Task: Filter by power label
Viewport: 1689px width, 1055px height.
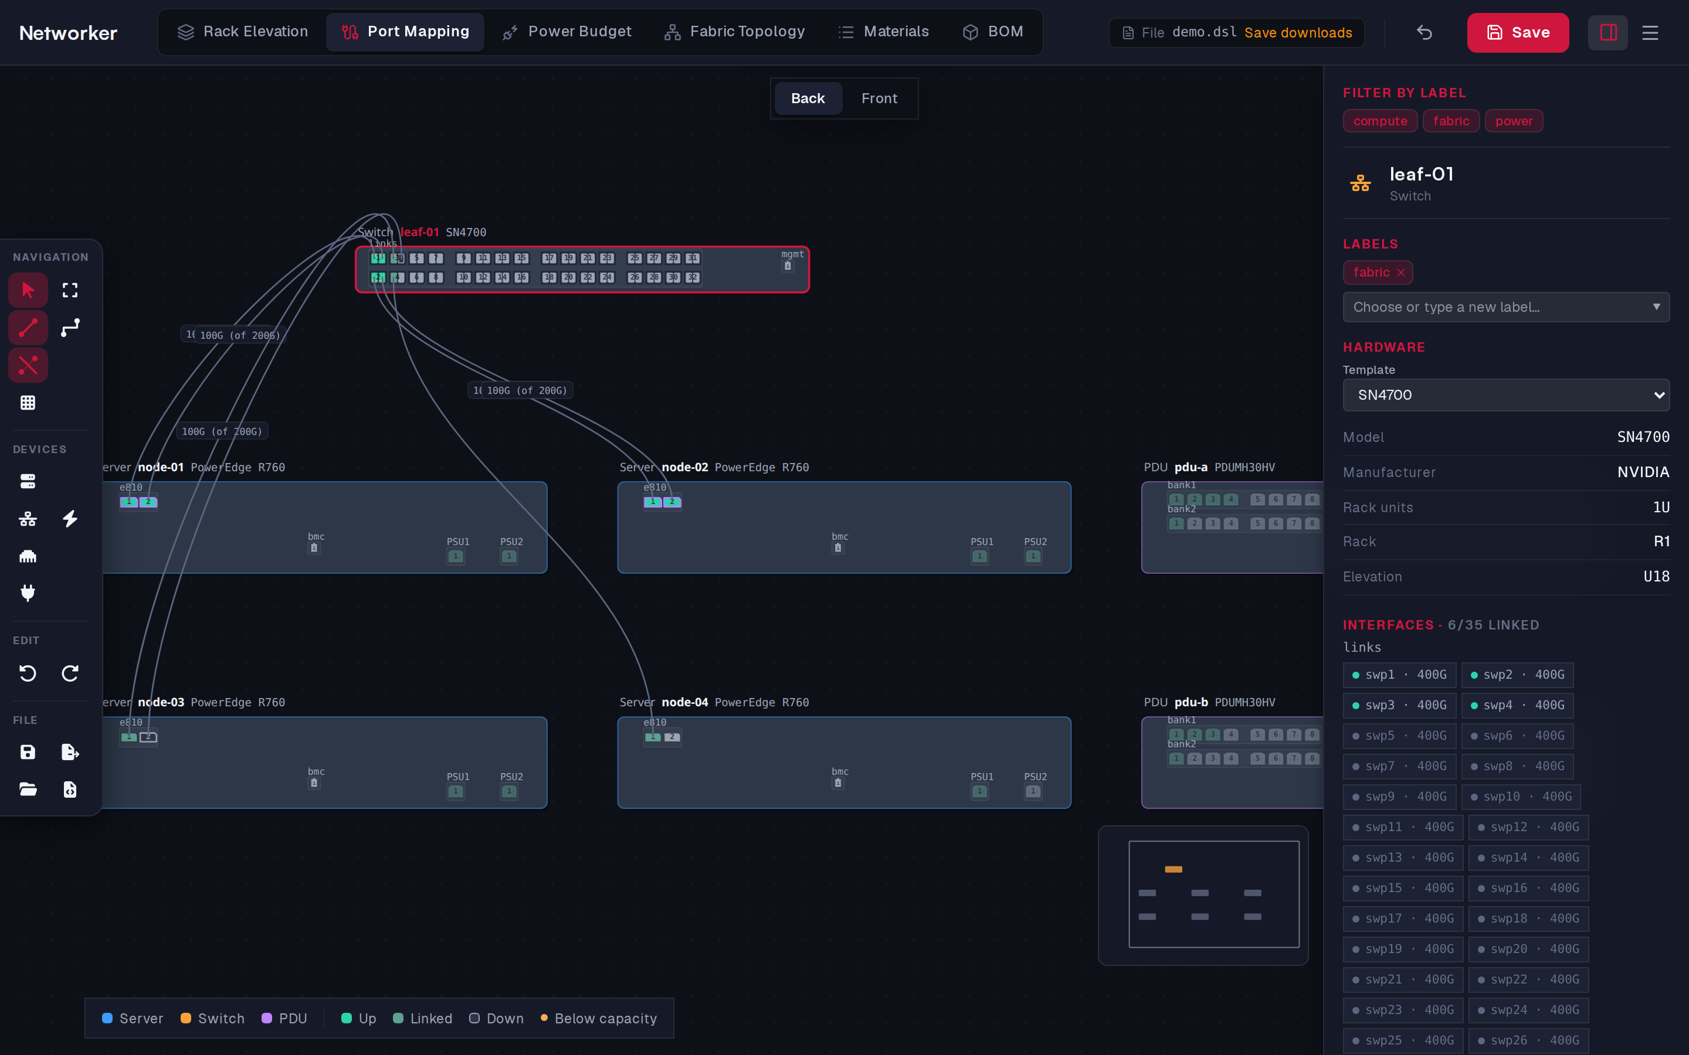Action: coord(1514,121)
